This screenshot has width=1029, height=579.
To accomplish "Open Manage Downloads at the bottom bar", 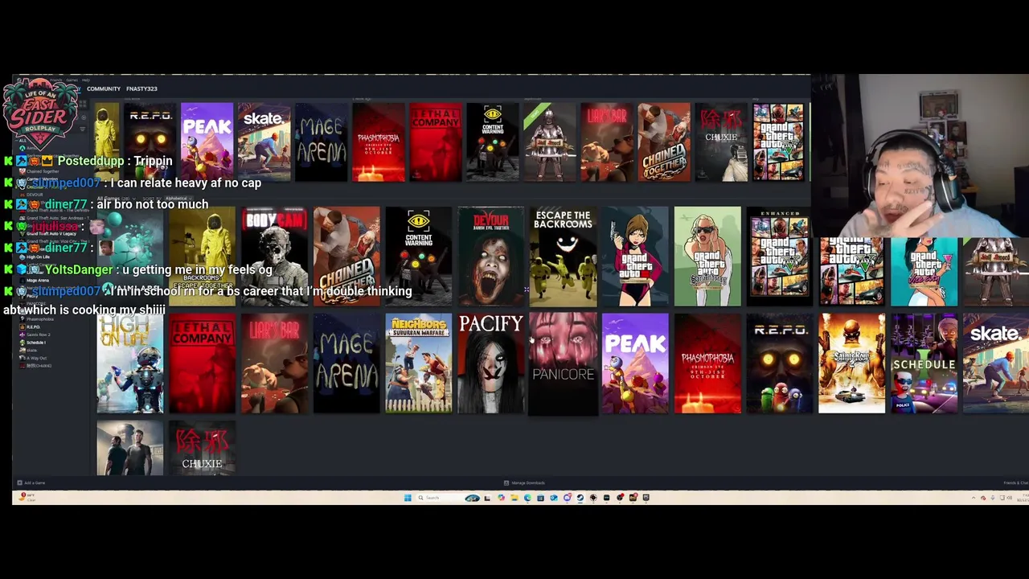I will coord(524,482).
